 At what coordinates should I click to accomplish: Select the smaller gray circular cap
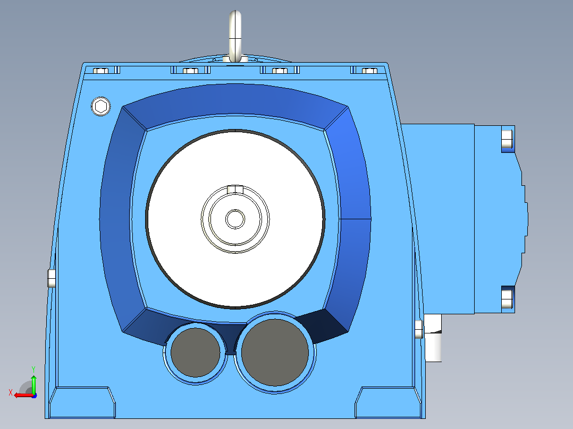196,353
